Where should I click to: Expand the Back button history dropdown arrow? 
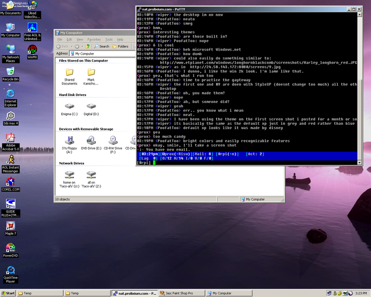pyautogui.click(x=71, y=46)
